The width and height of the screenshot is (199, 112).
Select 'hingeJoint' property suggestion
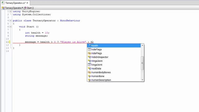[114, 65]
